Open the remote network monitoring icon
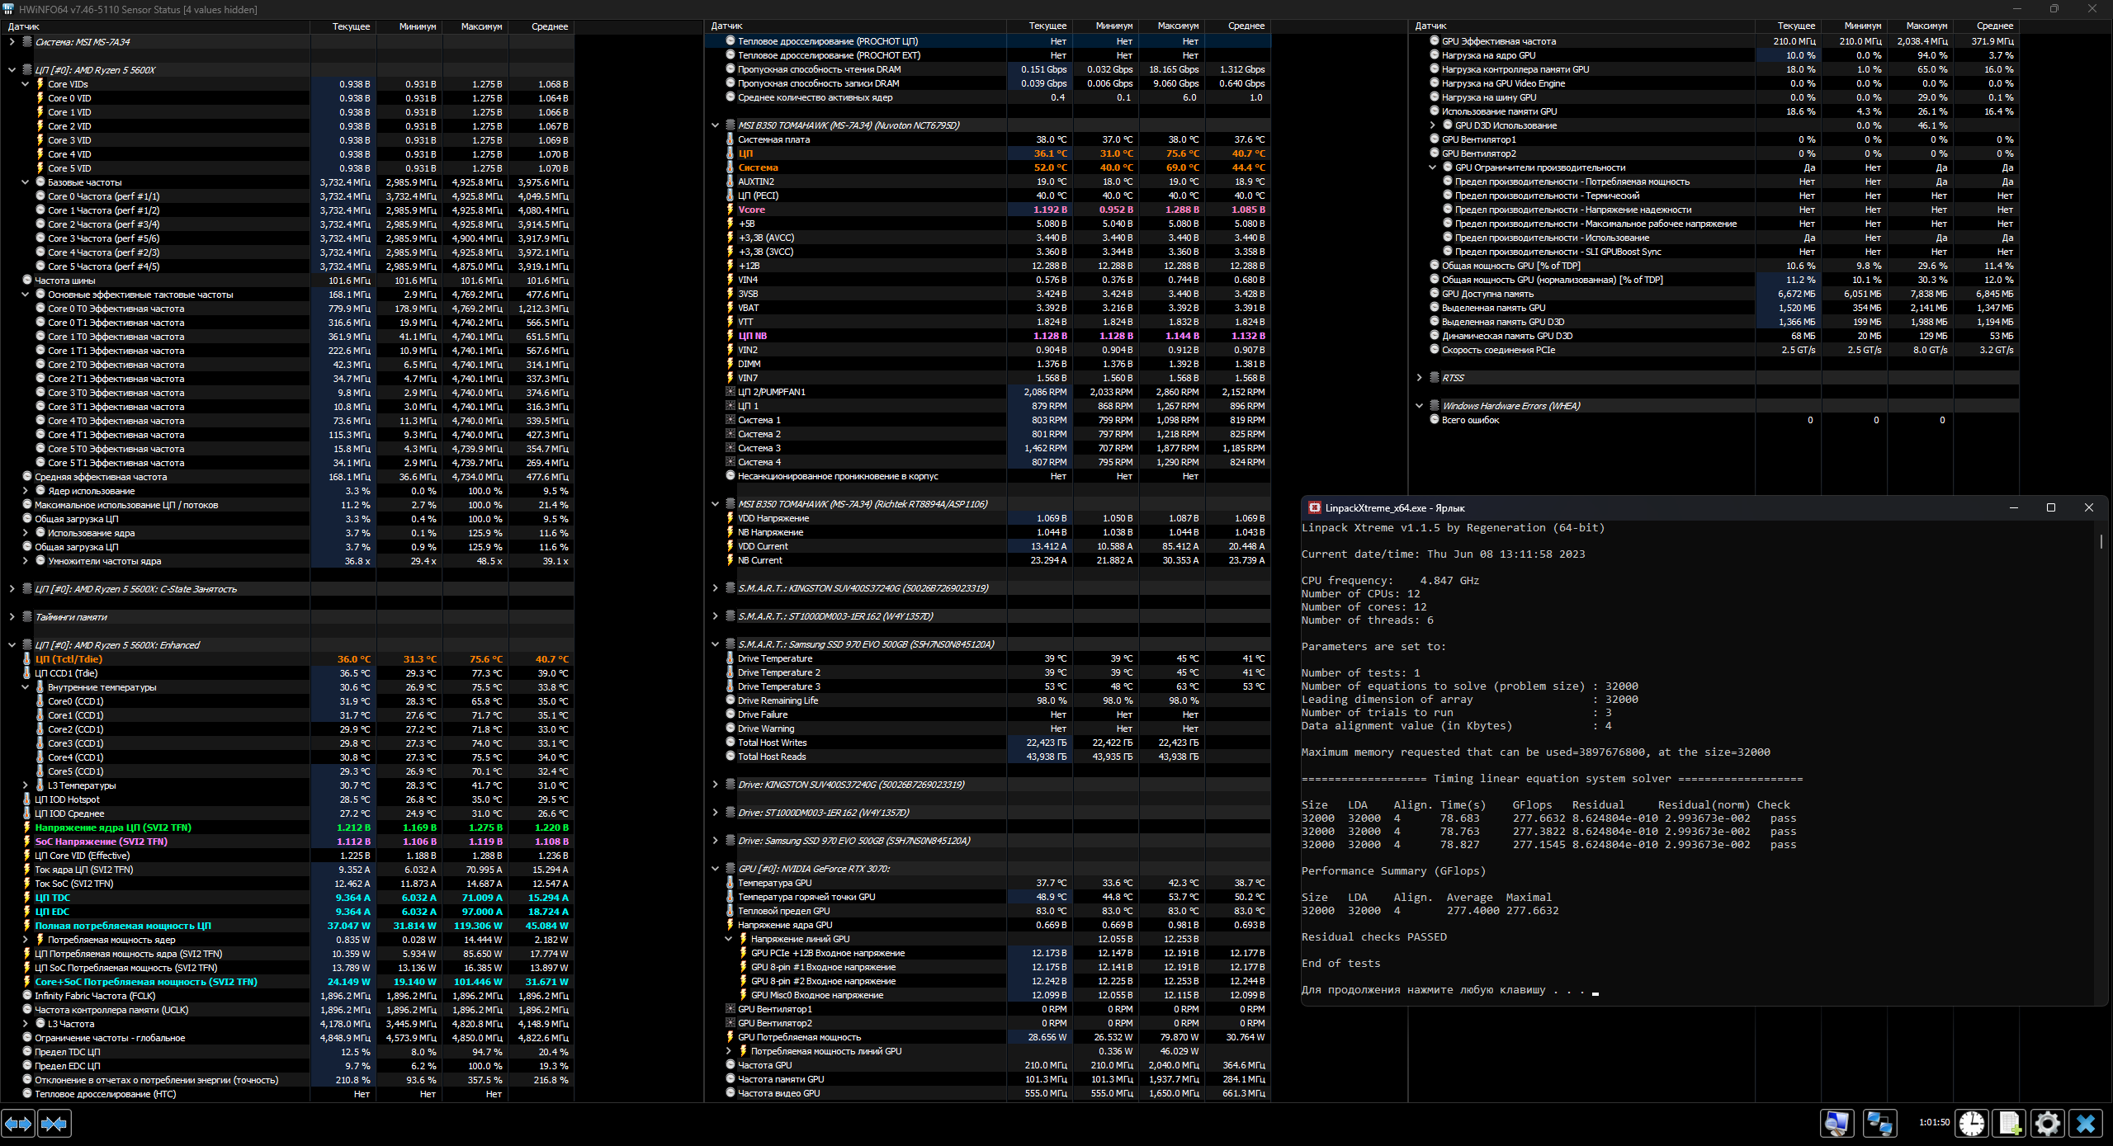Image resolution: width=2113 pixels, height=1146 pixels. [x=1879, y=1124]
